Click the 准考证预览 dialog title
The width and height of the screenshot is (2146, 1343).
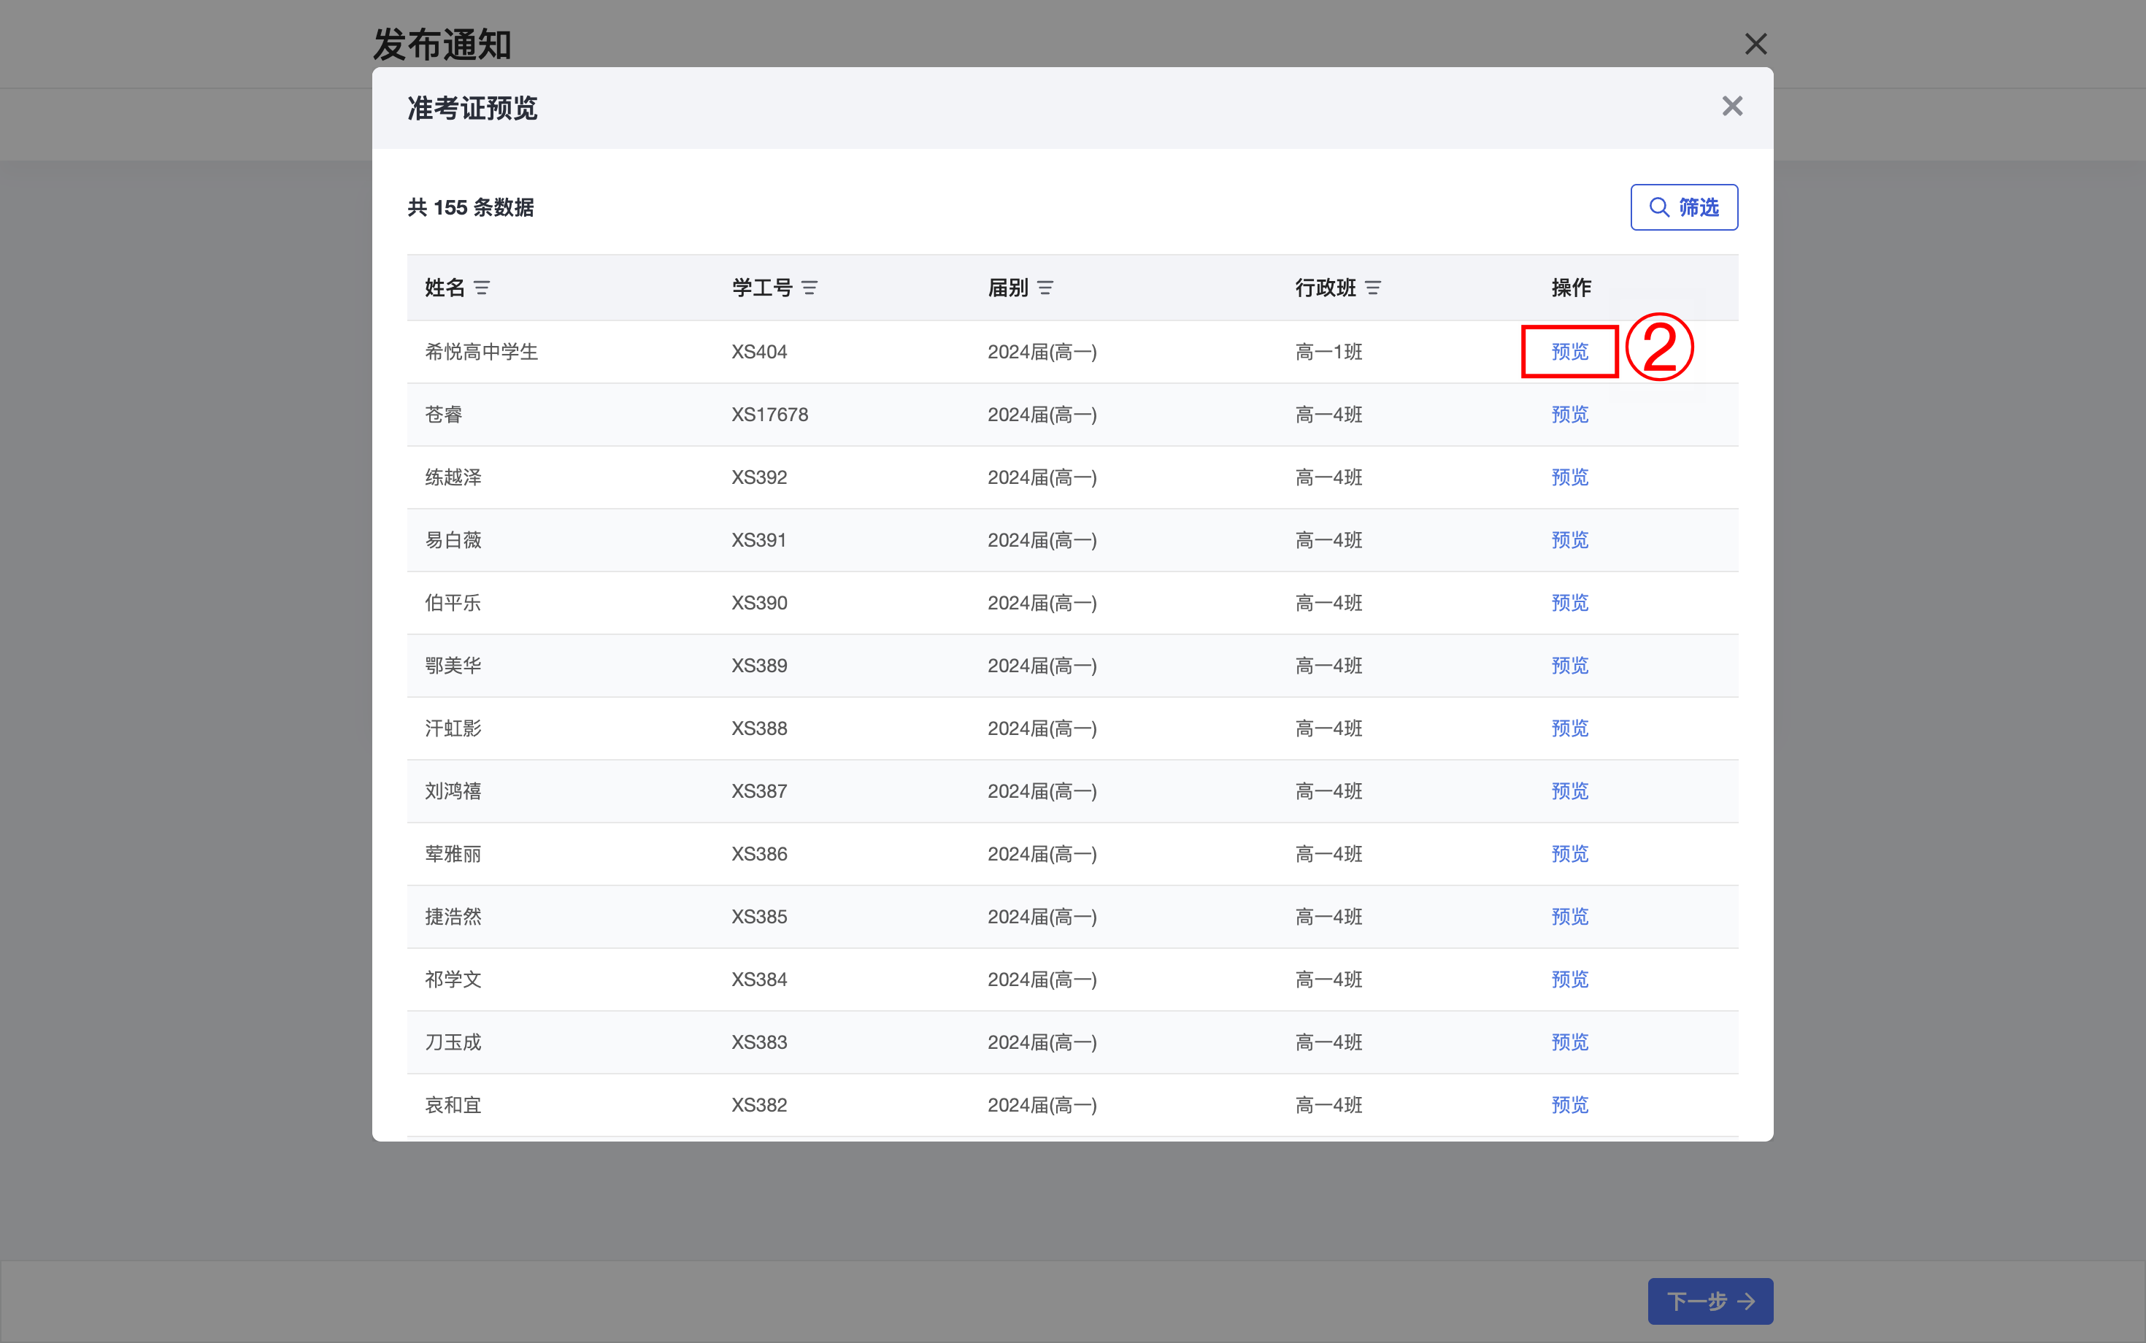[x=472, y=108]
